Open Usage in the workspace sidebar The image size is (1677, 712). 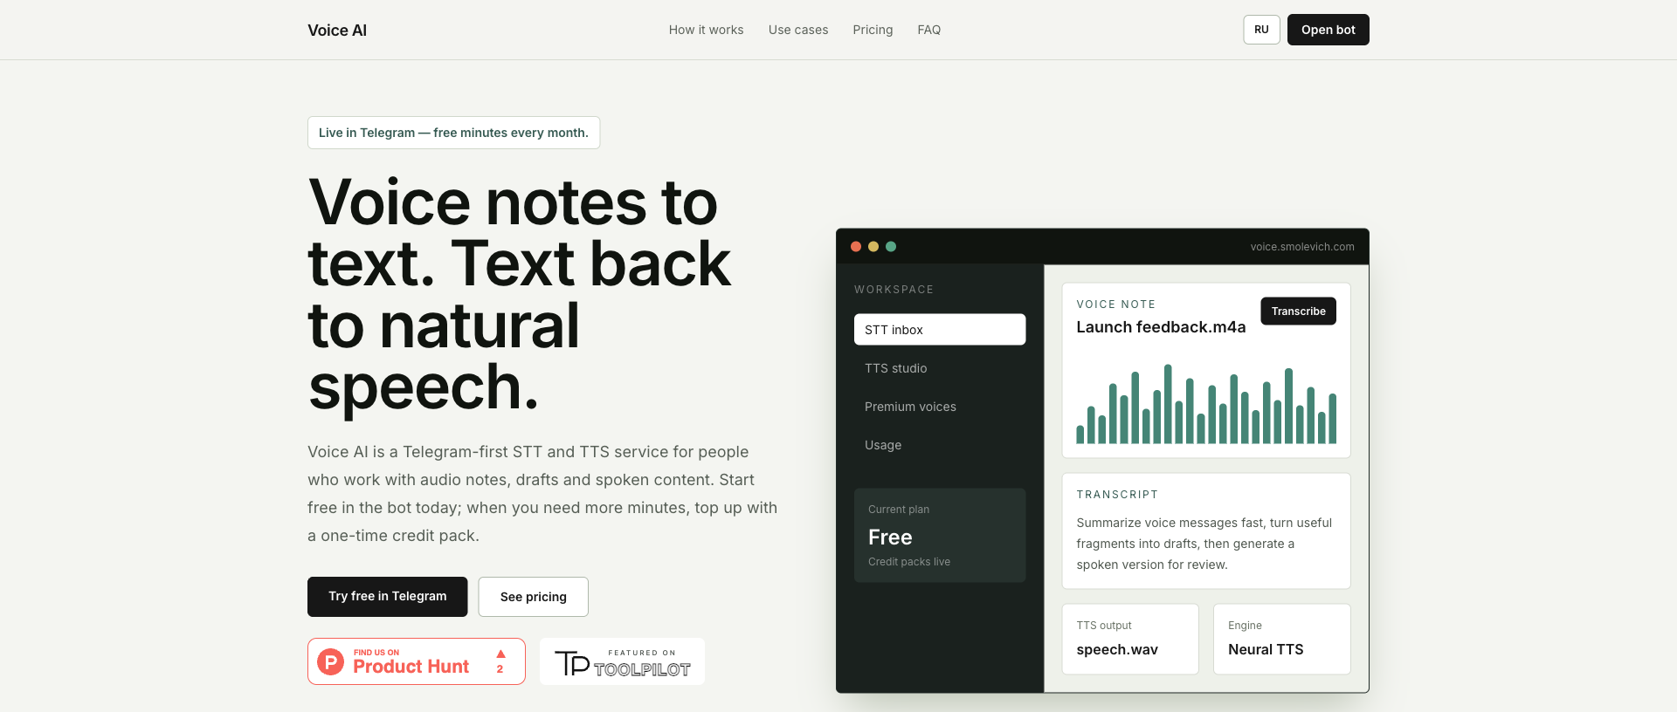[940, 445]
